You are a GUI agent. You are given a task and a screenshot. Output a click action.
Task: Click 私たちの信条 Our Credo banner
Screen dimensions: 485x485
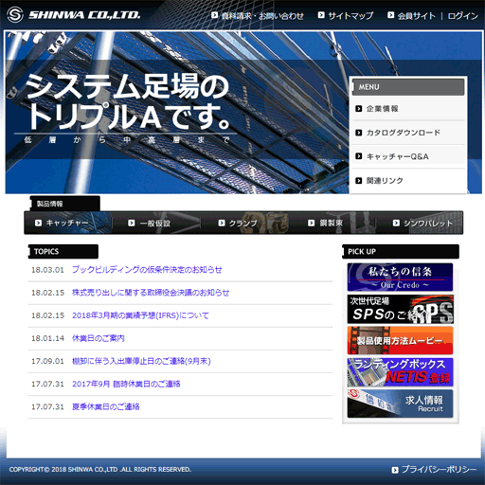(400, 278)
